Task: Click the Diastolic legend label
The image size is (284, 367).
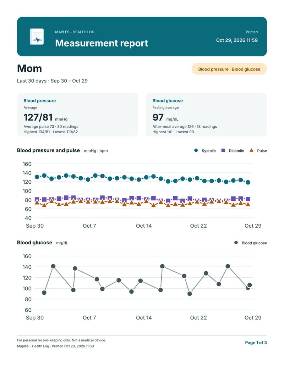Action: 236,151
